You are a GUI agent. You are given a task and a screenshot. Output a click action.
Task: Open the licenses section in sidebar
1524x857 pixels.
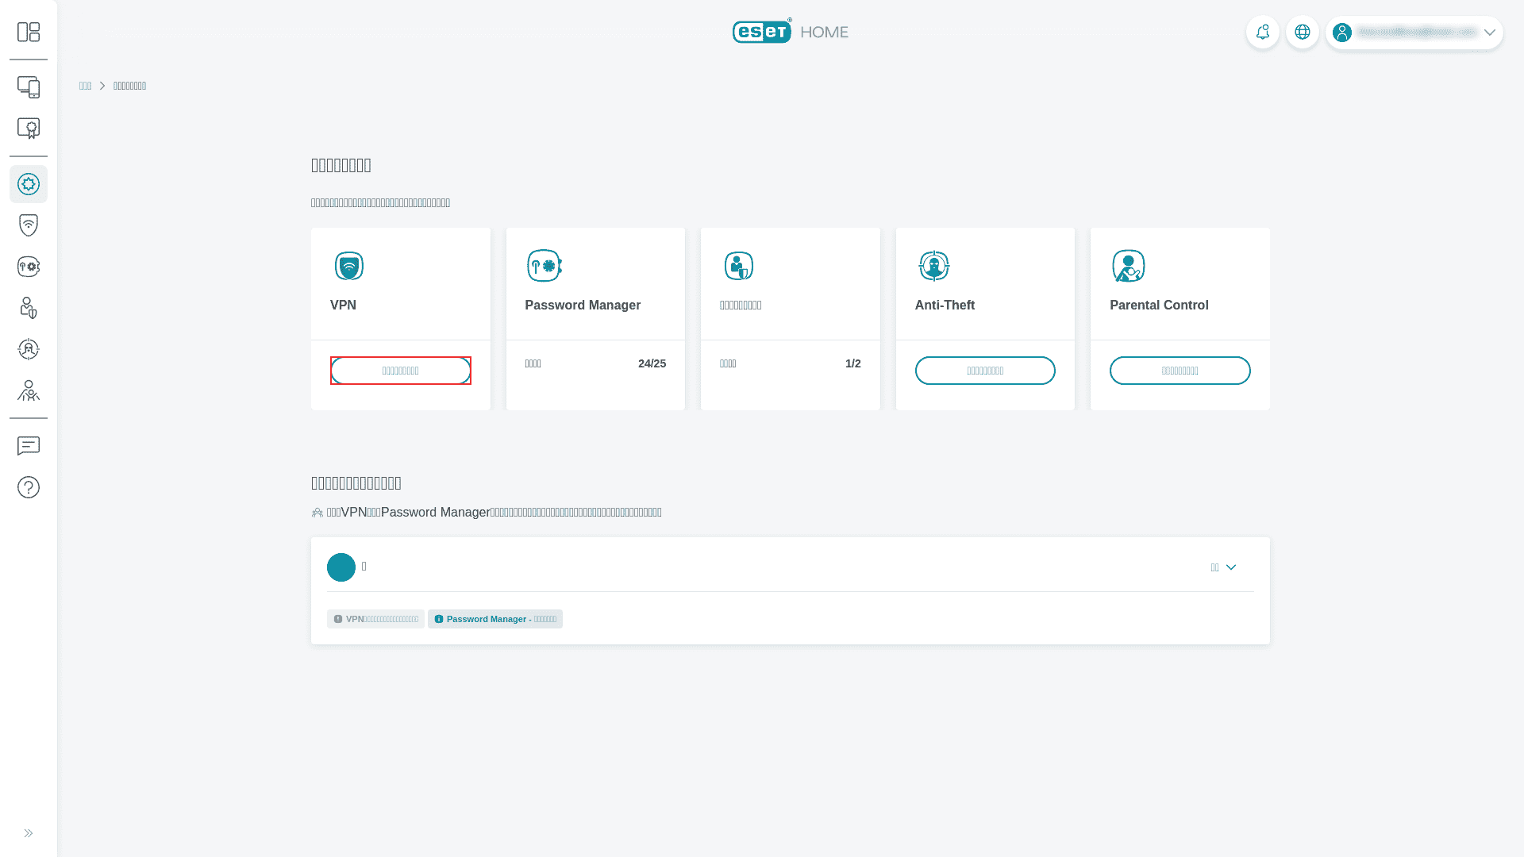pyautogui.click(x=29, y=128)
